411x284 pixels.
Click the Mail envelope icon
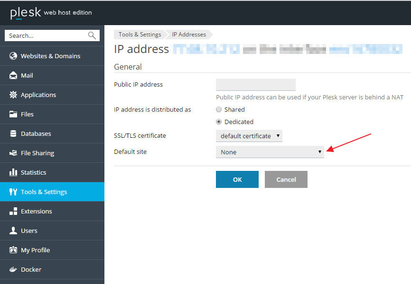coord(13,75)
